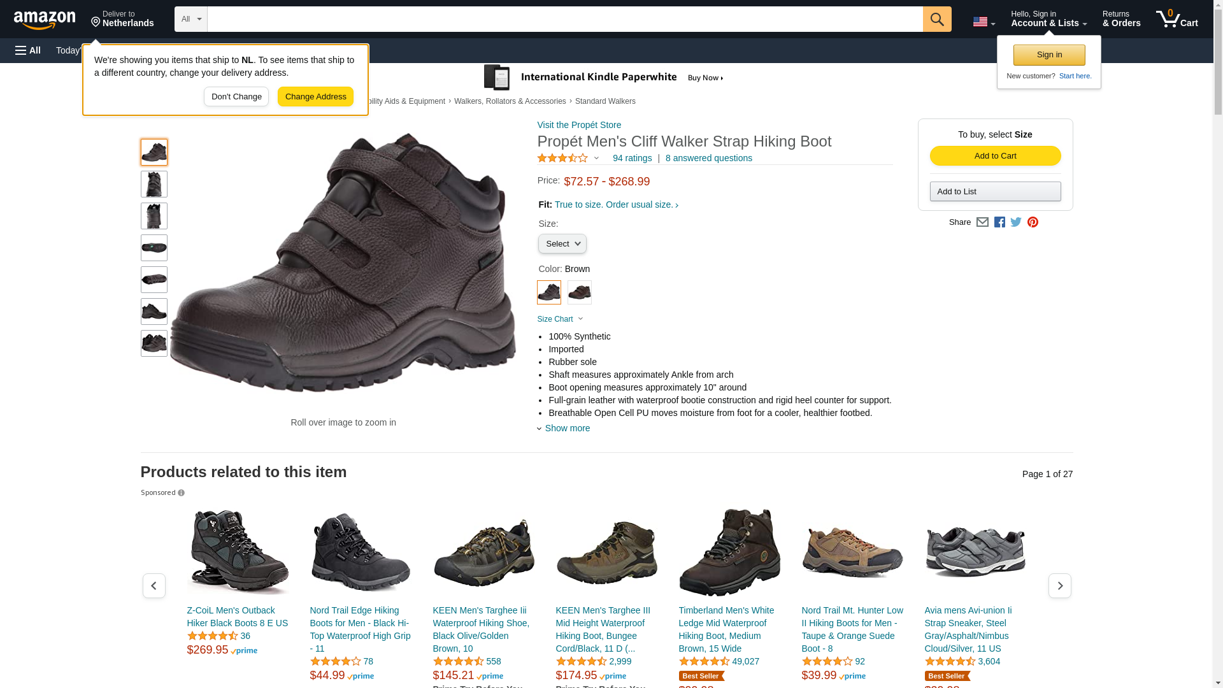
Task: Open the shopping cart
Action: pyautogui.click(x=1177, y=19)
